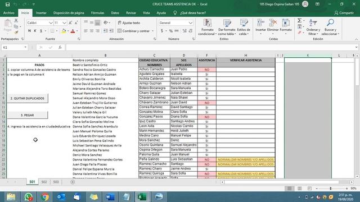Open Word from taskbar

pos(110,197)
